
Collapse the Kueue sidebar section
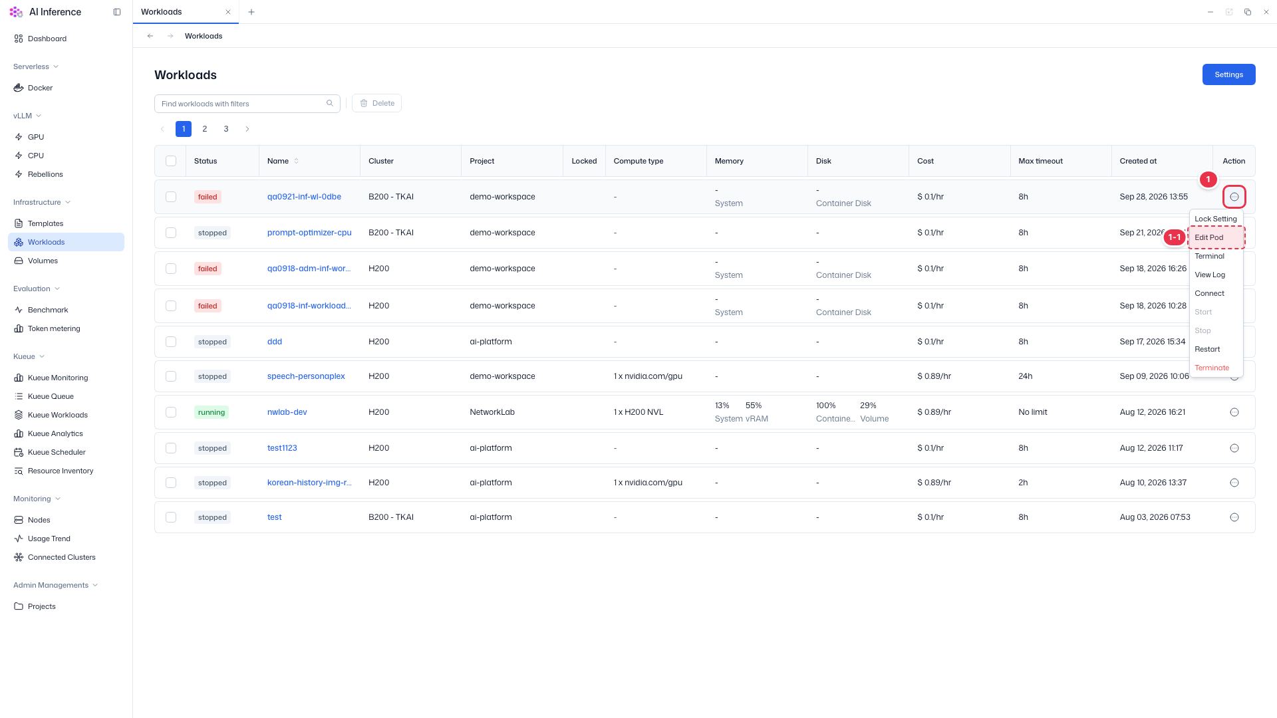point(29,356)
